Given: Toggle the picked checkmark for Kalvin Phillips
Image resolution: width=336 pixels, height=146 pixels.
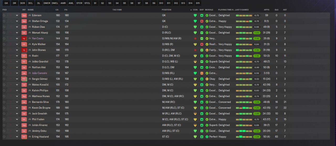Looking at the screenshot, I should [x=4, y=90].
